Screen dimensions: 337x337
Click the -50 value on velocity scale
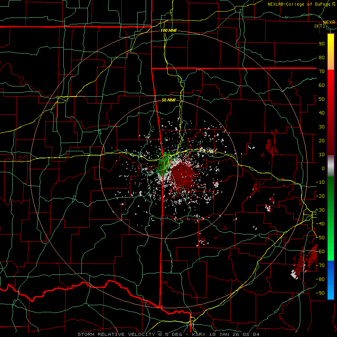pyautogui.click(x=320, y=238)
